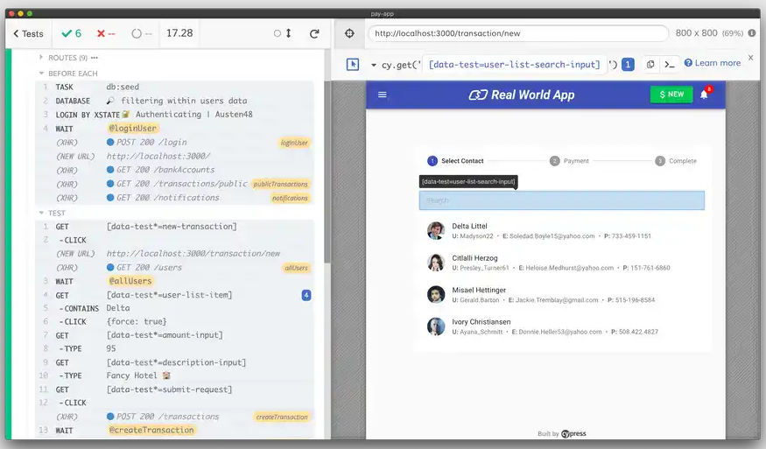Click the selector playground crosshair icon
Viewport: 766px width, 449px height.
pyautogui.click(x=349, y=33)
